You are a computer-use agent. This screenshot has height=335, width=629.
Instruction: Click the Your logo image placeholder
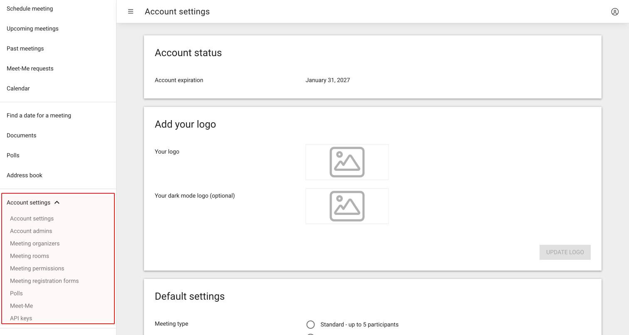point(347,162)
